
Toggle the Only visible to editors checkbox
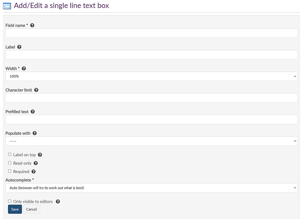coord(10,201)
